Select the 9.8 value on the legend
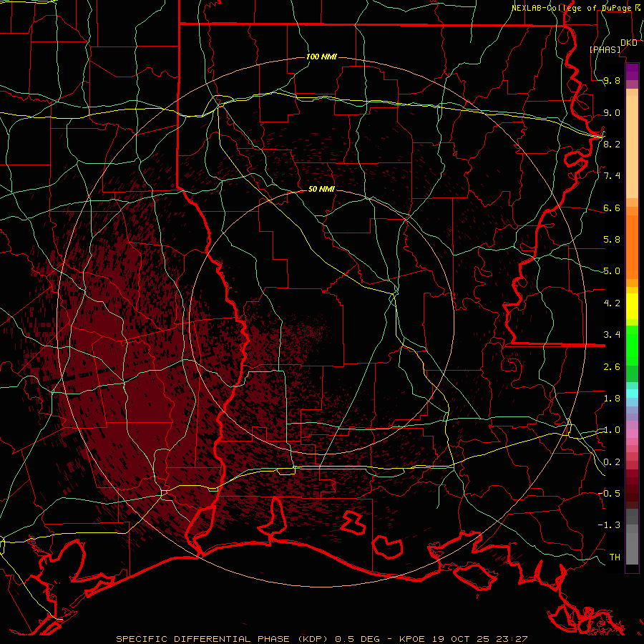 pyautogui.click(x=612, y=80)
